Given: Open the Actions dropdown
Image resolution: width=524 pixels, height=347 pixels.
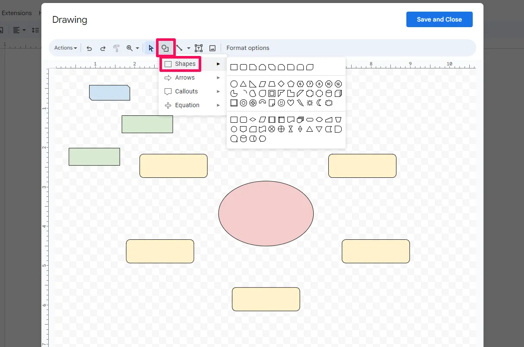Looking at the screenshot, I should tap(65, 48).
